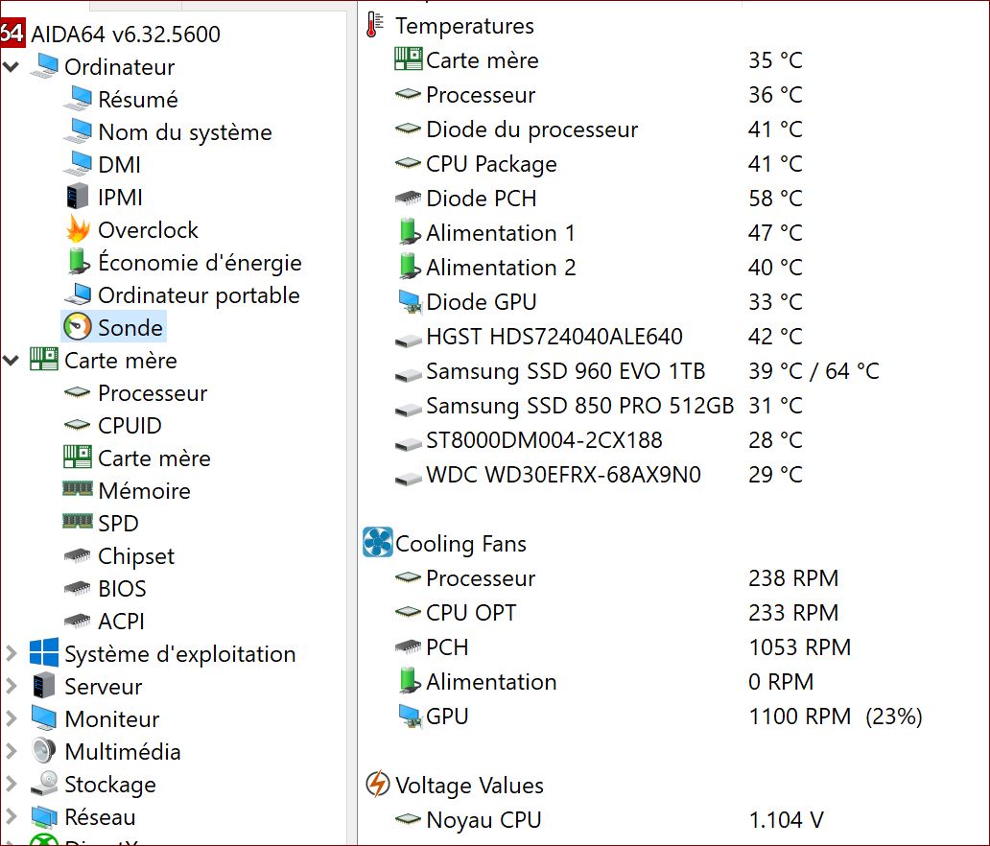Screen dimensions: 990x846
Task: Select the Carte mère temperature row
Action: (x=599, y=60)
